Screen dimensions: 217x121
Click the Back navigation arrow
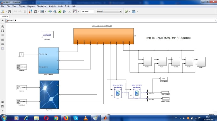[15, 11]
